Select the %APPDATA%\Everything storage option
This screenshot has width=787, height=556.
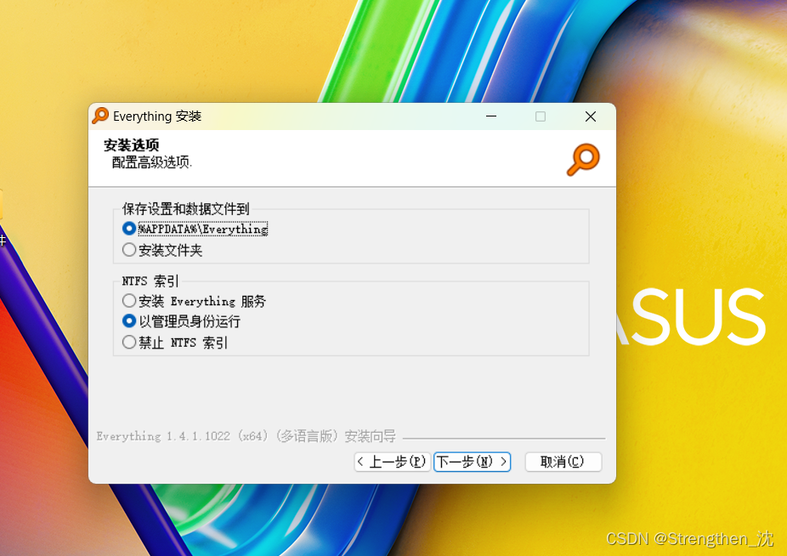tap(129, 228)
